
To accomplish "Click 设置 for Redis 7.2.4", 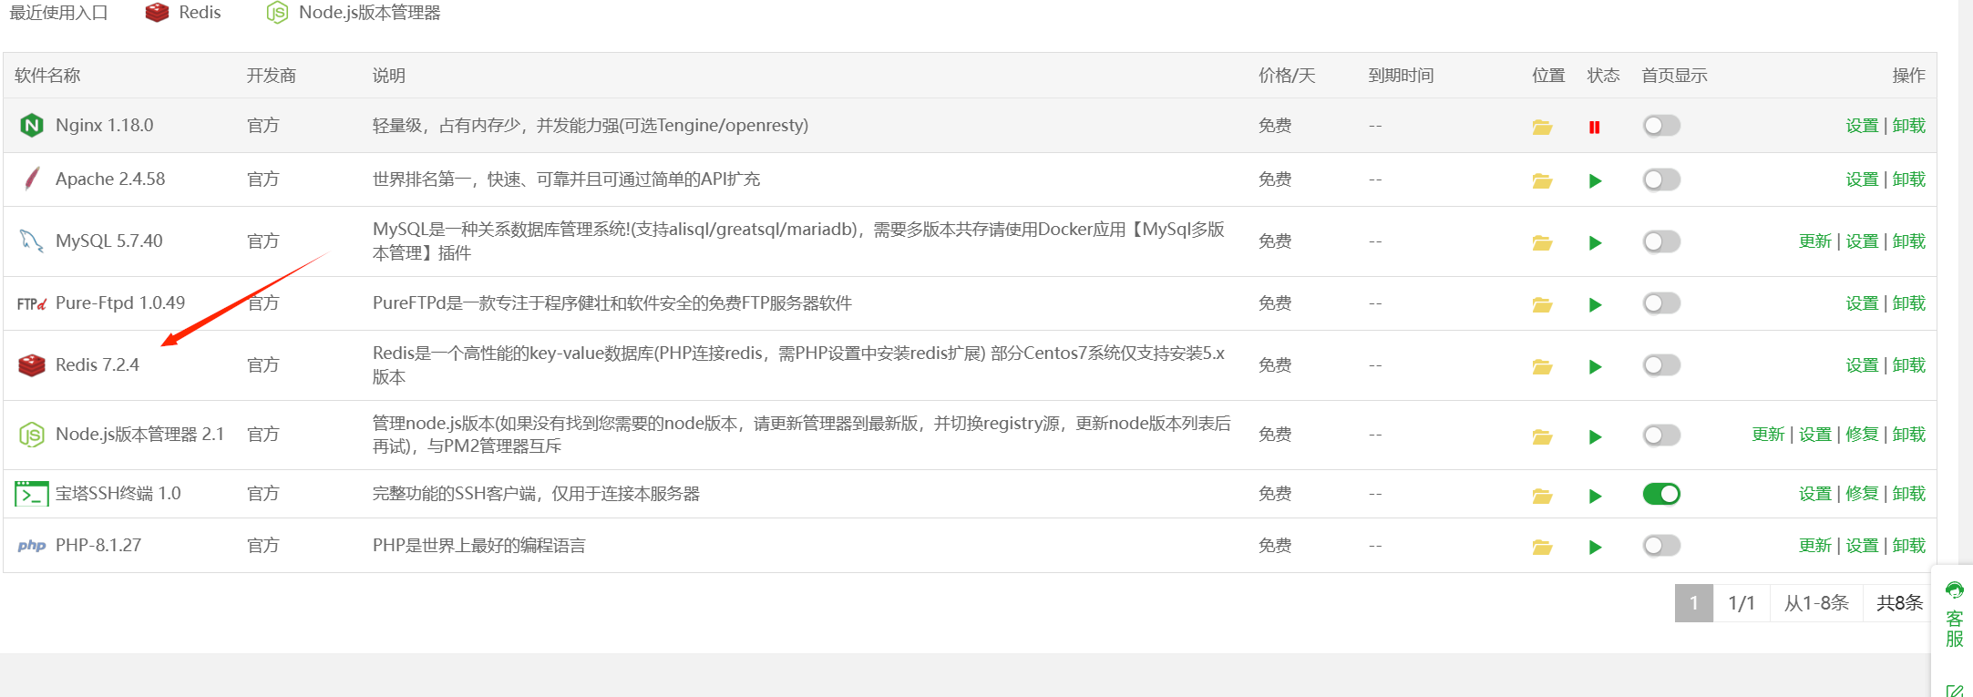I will click(1862, 365).
